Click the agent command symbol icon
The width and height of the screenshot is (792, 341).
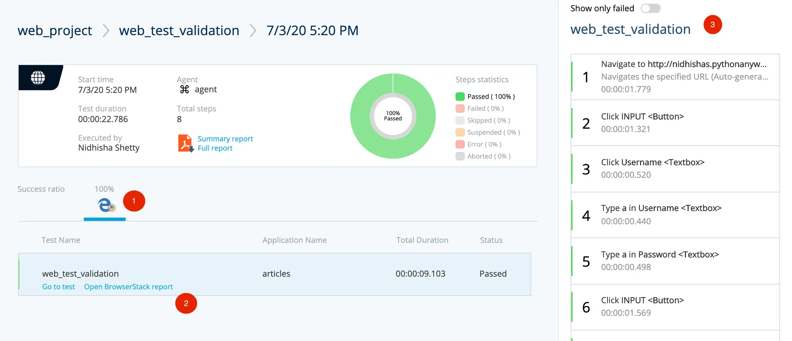coord(184,90)
